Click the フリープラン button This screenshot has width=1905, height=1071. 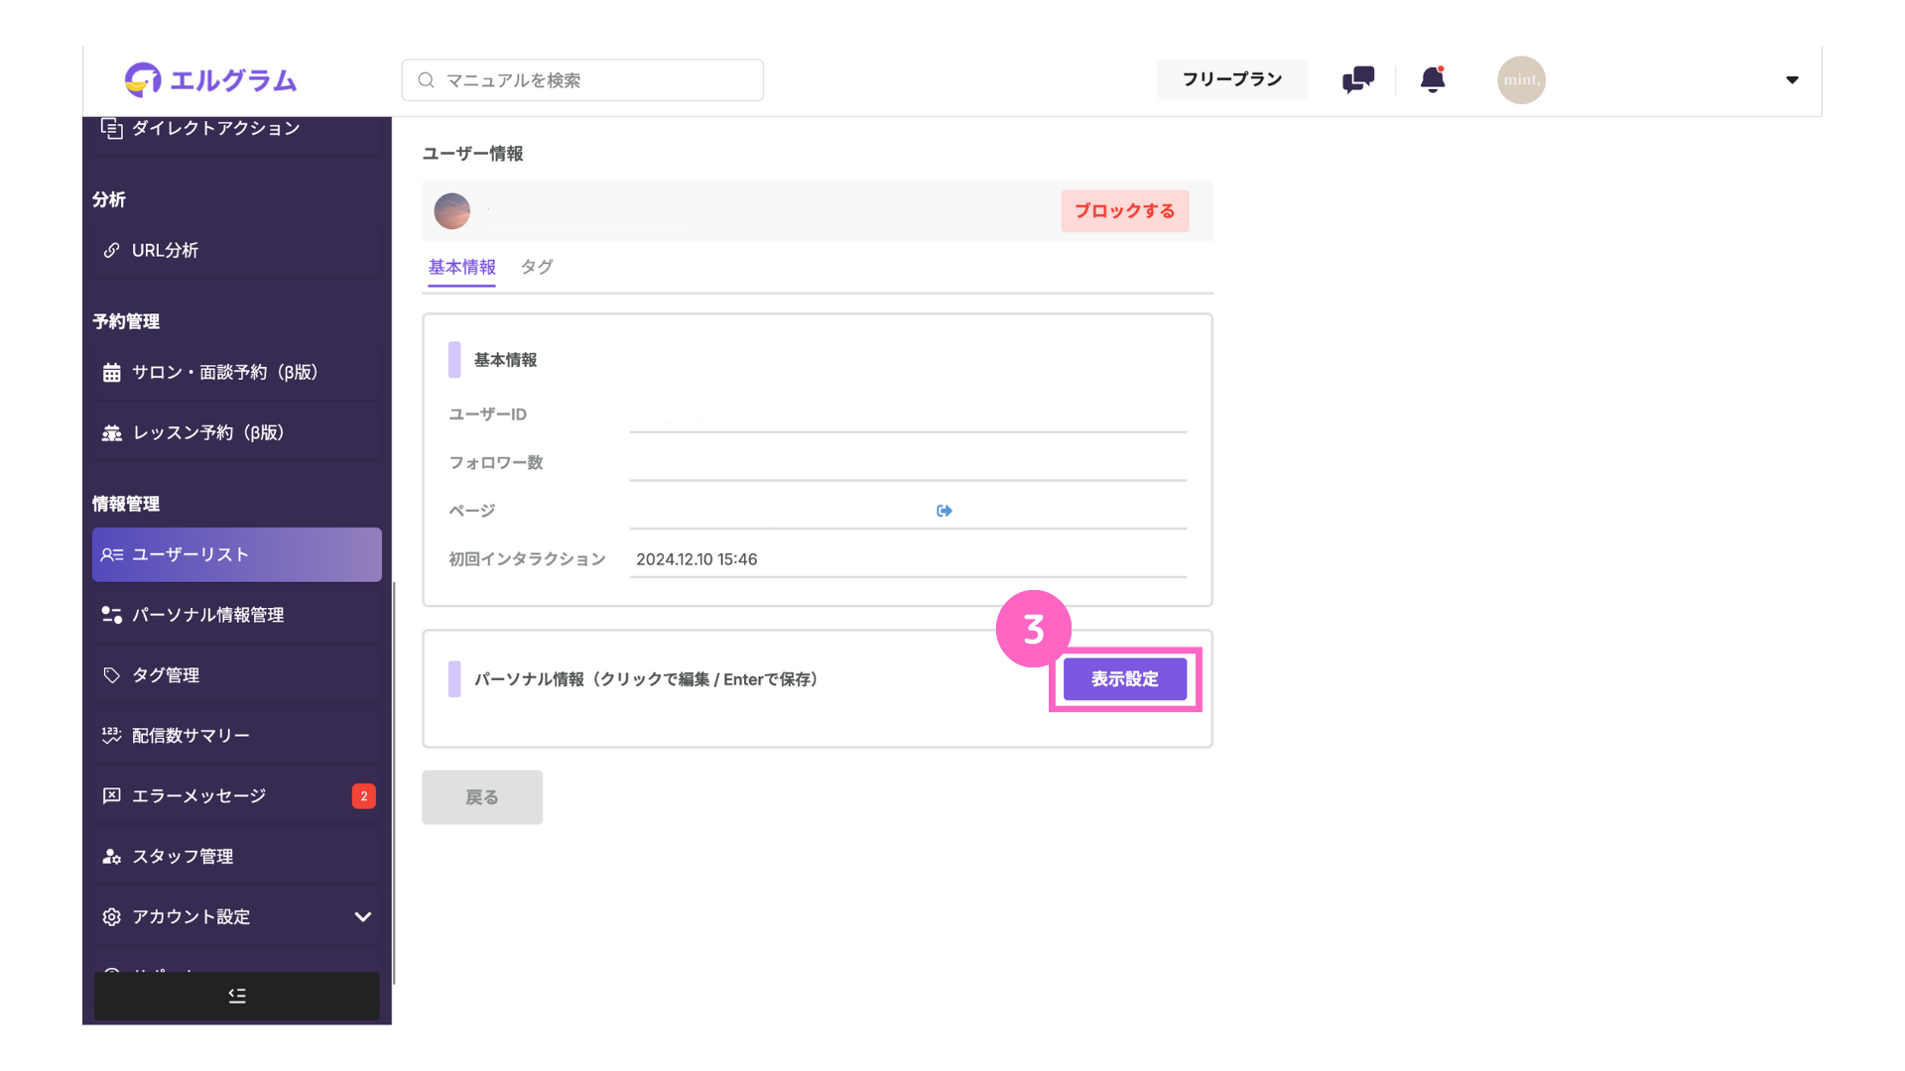coord(1231,79)
